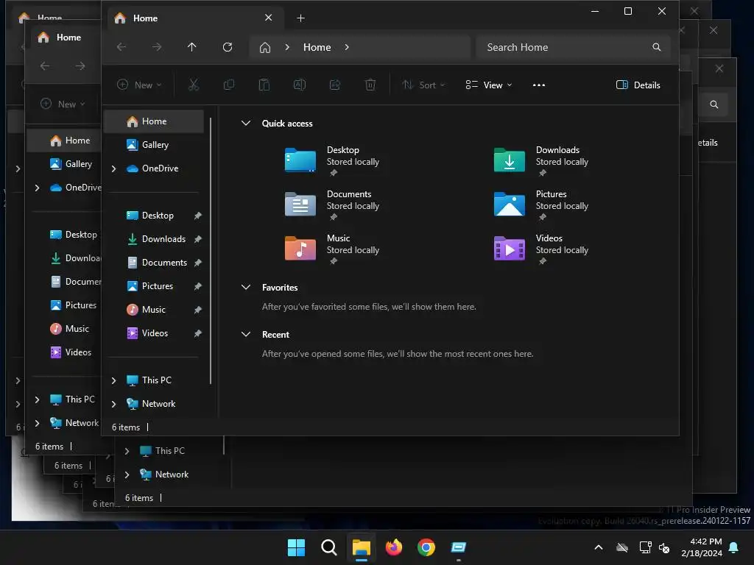
Task: Toggle the Details pane
Action: pyautogui.click(x=638, y=85)
